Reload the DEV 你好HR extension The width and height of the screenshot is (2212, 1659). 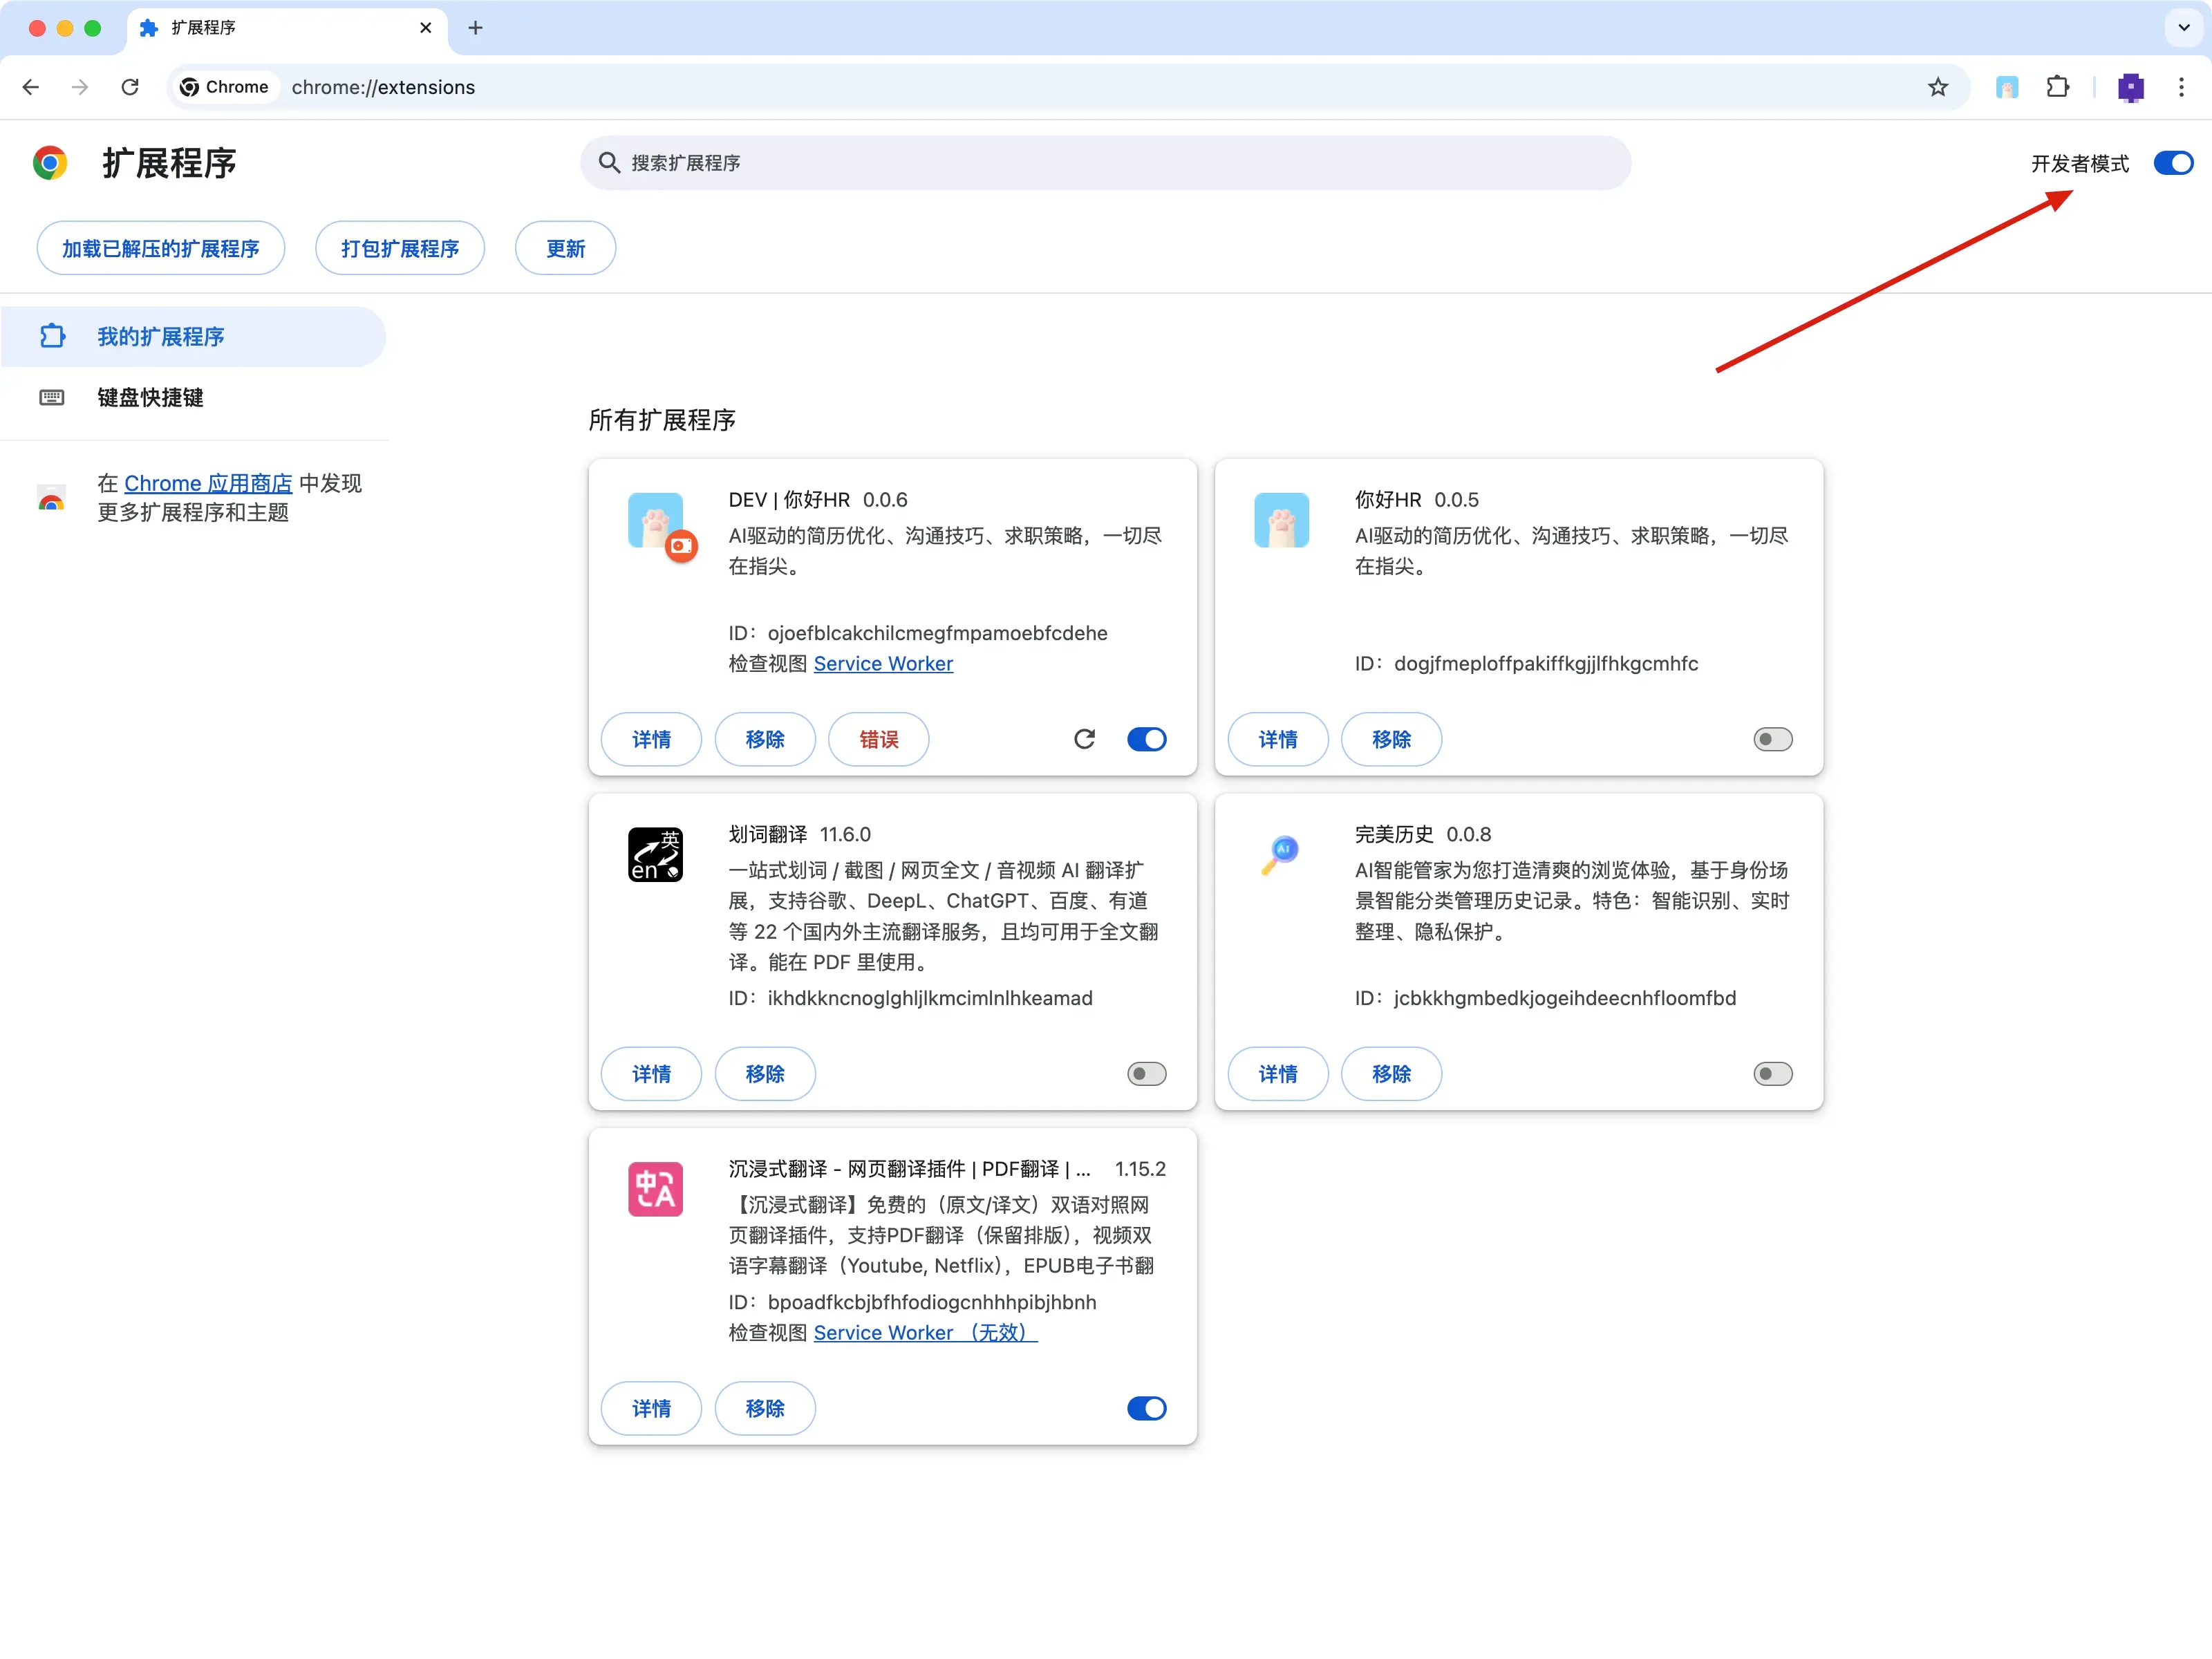[x=1084, y=739]
